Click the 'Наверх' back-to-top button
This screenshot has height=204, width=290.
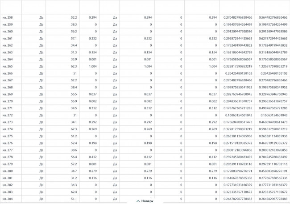point(145,201)
